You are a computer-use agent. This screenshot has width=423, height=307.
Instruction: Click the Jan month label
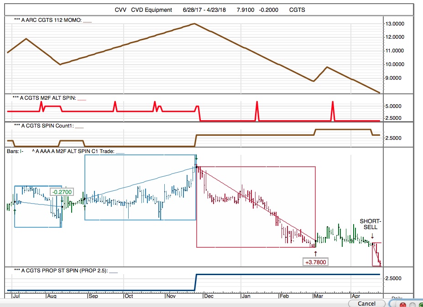point(246,296)
